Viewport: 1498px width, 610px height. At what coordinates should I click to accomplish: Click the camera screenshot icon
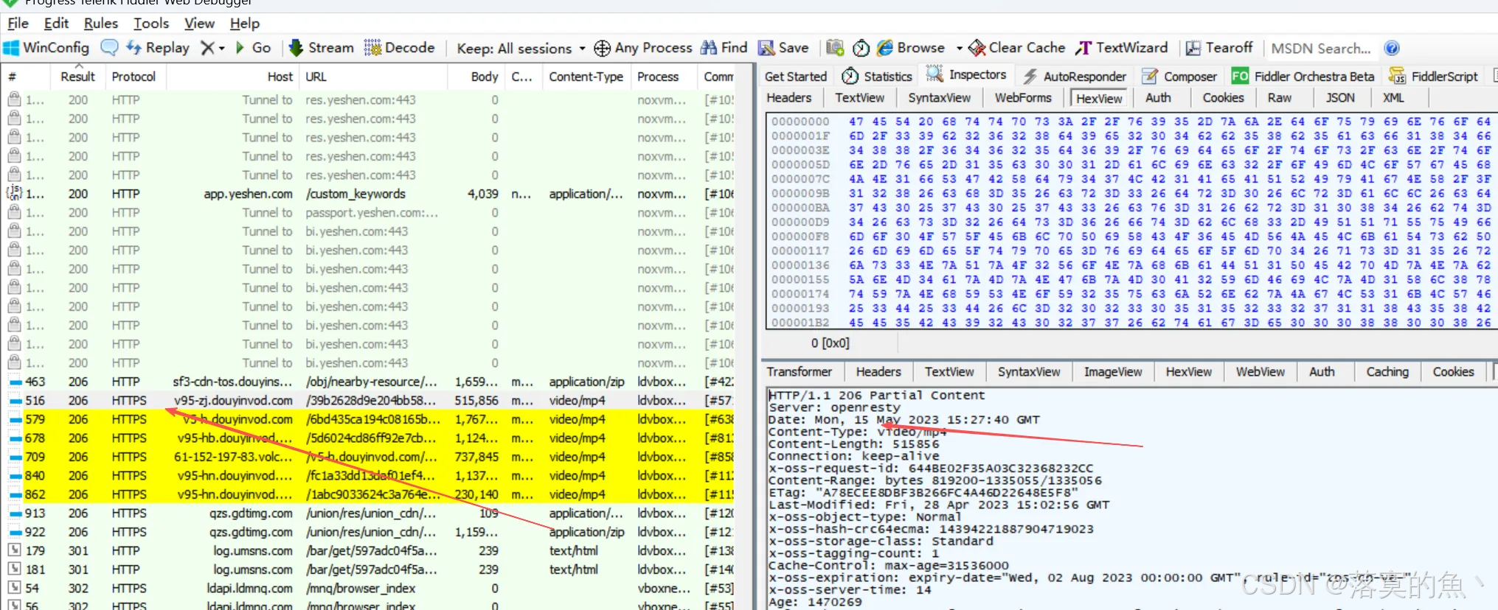tap(835, 48)
